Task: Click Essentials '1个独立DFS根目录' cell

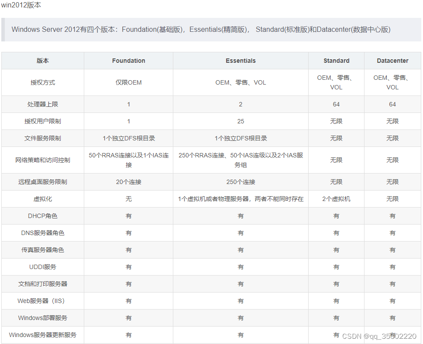Action: 241,138
